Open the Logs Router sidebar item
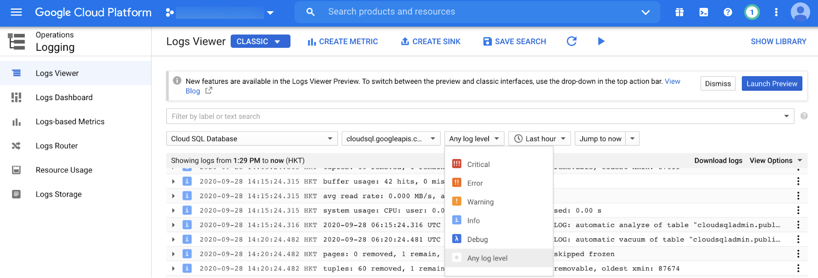The height and width of the screenshot is (278, 818). coord(56,146)
